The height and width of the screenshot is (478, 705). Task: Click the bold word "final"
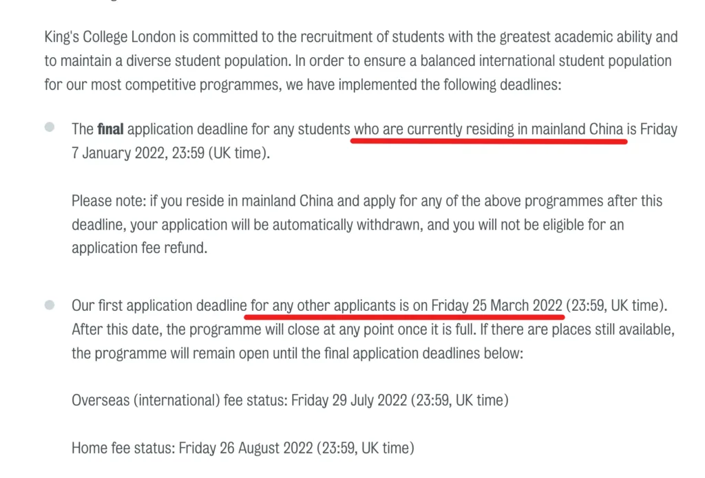pos(109,129)
